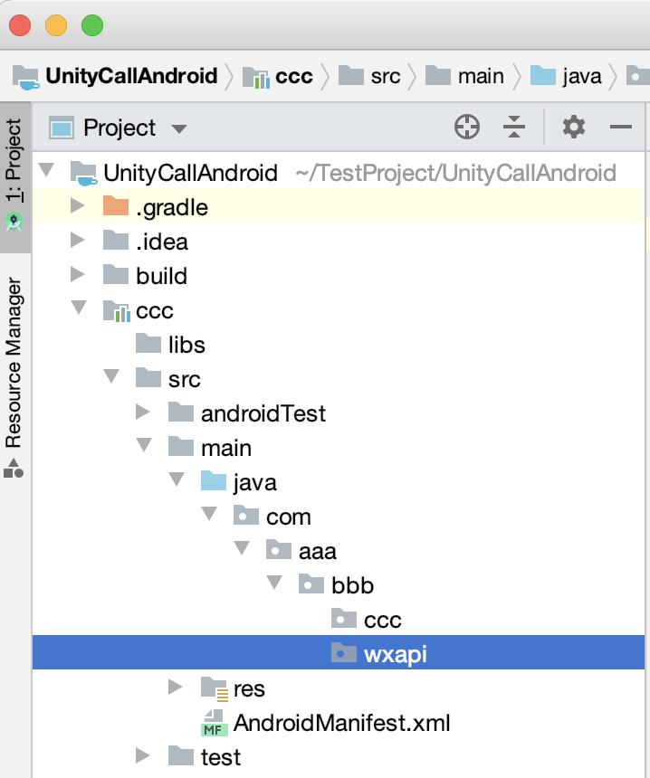Image resolution: width=650 pixels, height=778 pixels.
Task: Collapse the UnityCallAndroid root node
Action: [47, 170]
